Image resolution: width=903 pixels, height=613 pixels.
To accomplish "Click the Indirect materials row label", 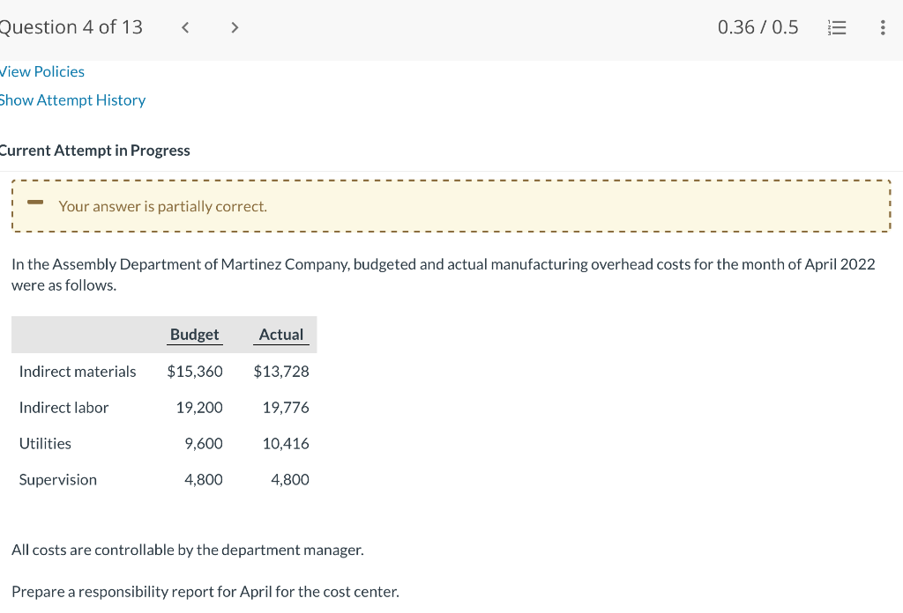I will (78, 372).
